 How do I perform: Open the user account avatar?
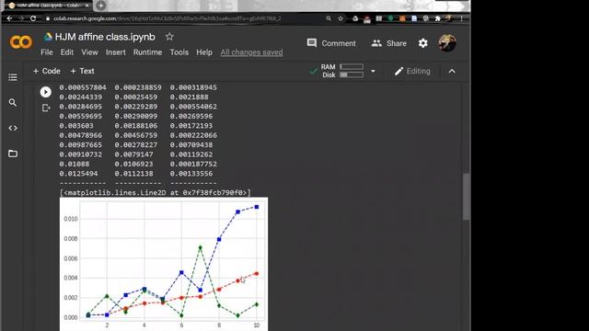[x=447, y=43]
